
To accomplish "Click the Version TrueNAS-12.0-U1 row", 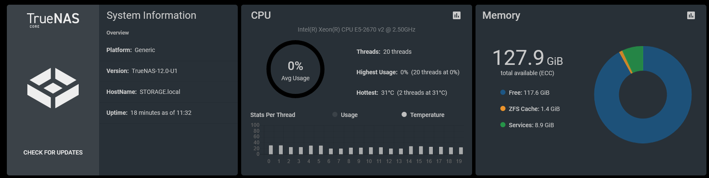I will click(168, 71).
